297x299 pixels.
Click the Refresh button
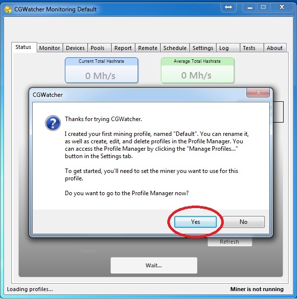pyautogui.click(x=229, y=242)
